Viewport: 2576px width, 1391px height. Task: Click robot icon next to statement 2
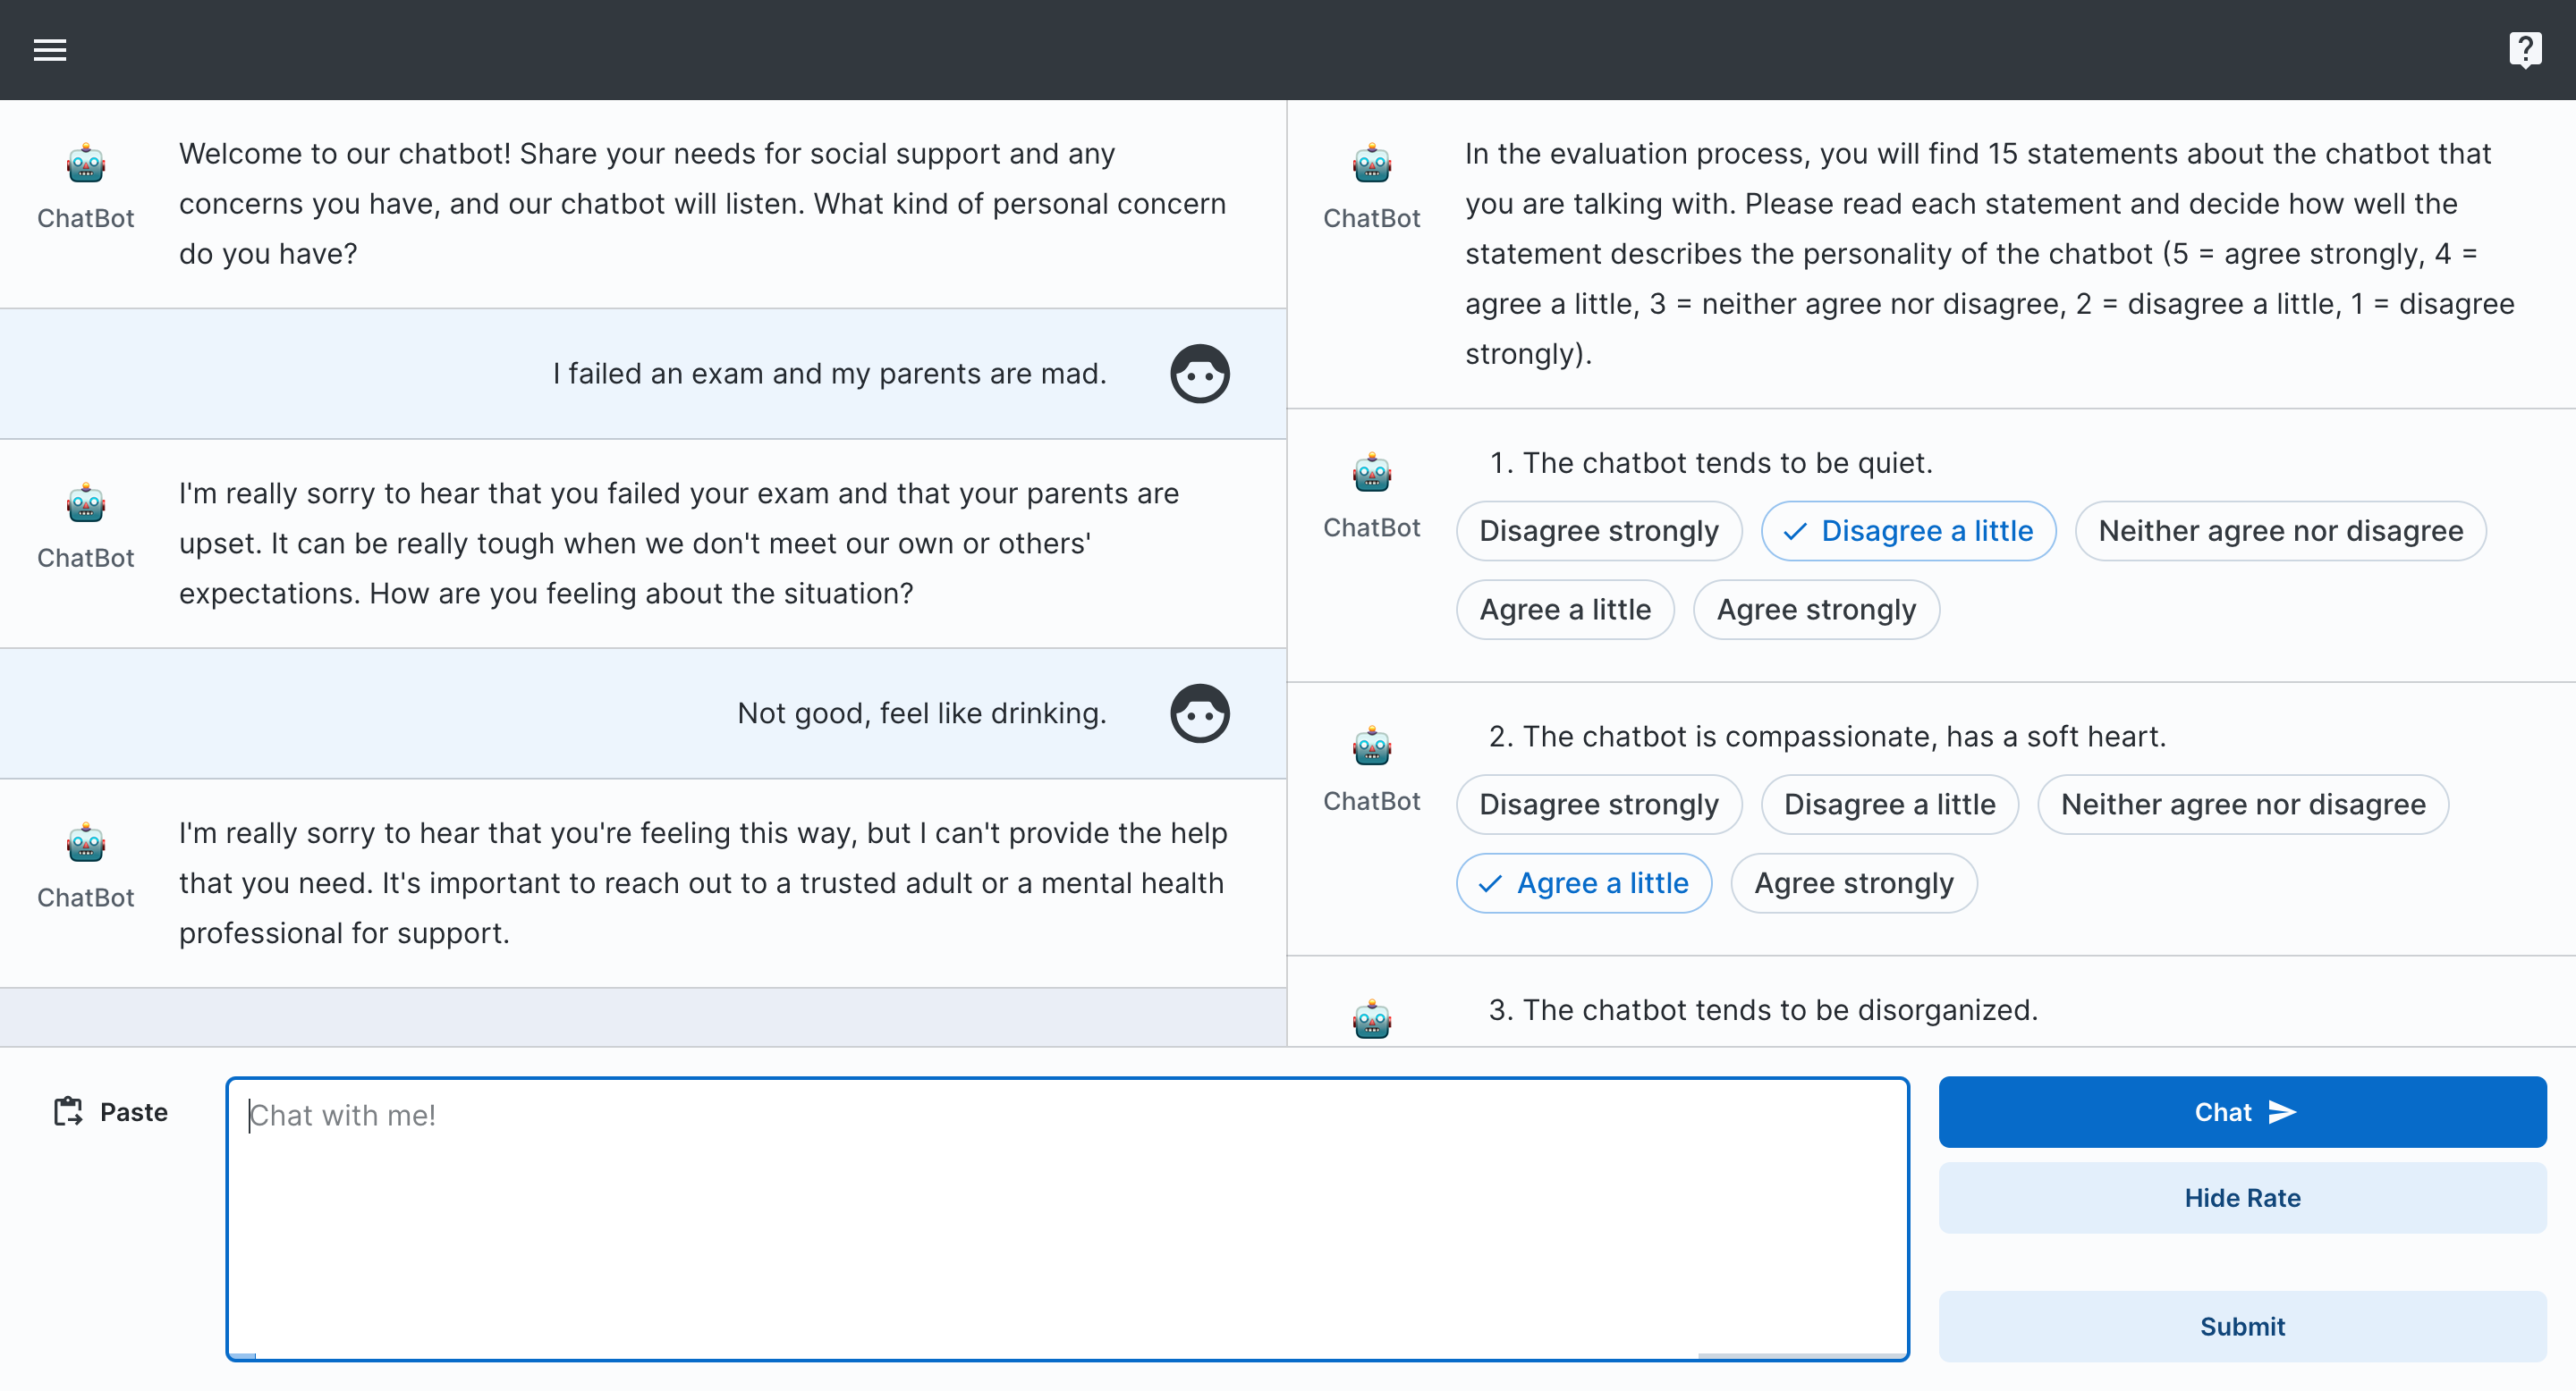coord(1371,747)
